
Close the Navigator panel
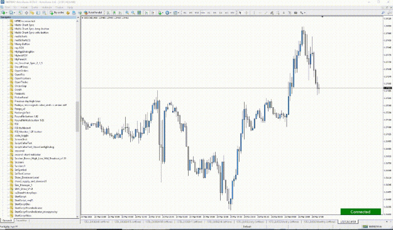(x=77, y=17)
